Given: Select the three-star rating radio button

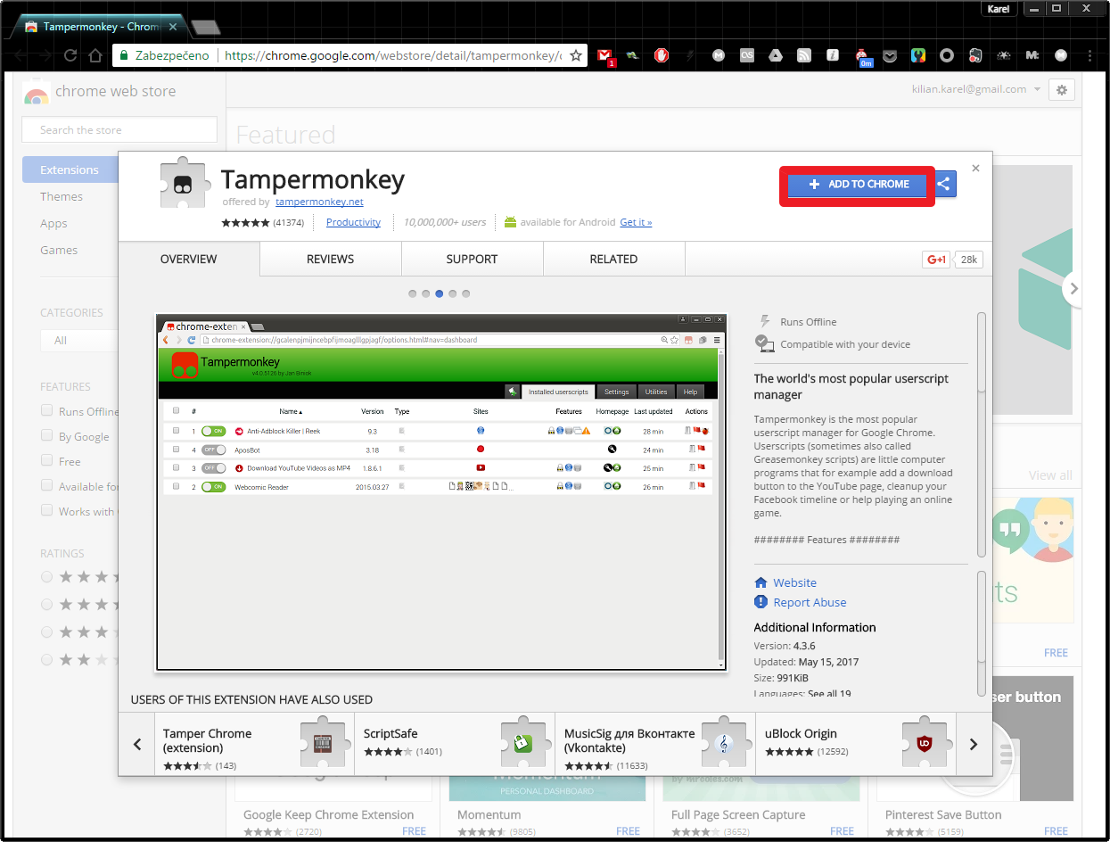Looking at the screenshot, I should click(x=46, y=632).
